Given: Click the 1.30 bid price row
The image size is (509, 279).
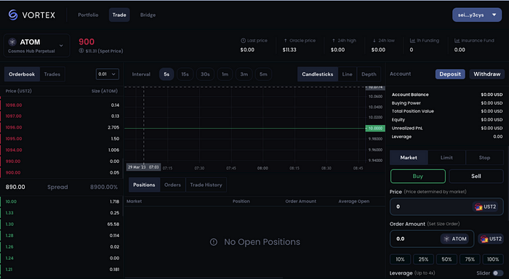Looking at the screenshot, I should [62, 225].
